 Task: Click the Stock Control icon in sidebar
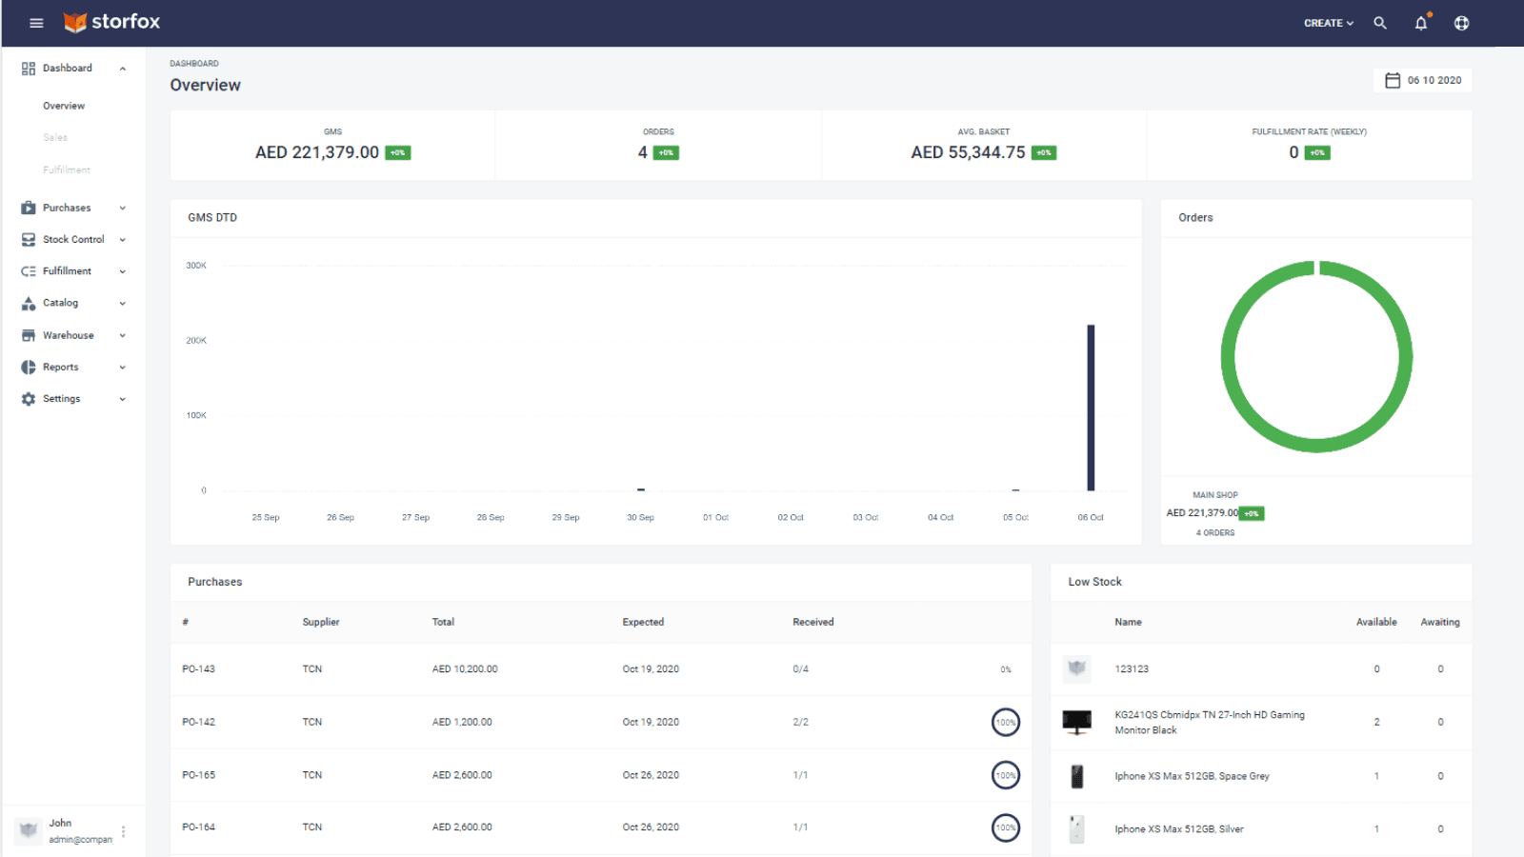pos(28,239)
